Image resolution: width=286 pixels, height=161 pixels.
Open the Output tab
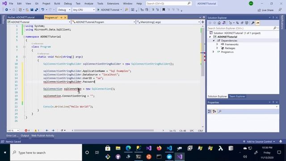click(25, 136)
